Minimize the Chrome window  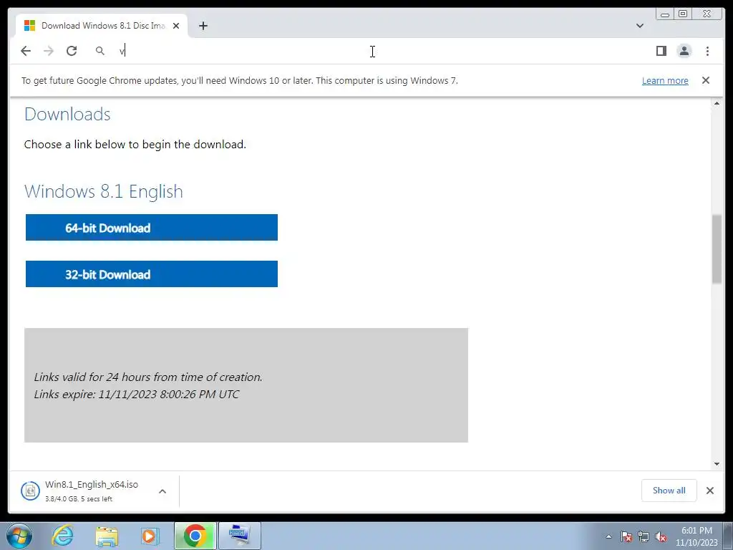(665, 14)
